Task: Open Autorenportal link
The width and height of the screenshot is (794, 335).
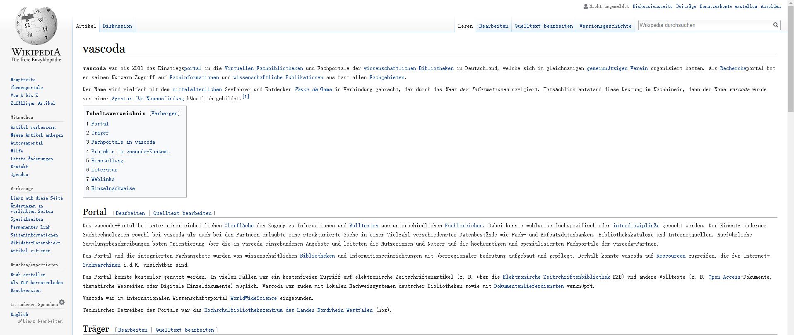Action: [x=27, y=143]
